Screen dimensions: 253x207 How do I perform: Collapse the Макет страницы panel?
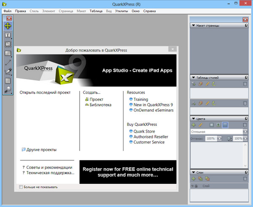(194, 26)
